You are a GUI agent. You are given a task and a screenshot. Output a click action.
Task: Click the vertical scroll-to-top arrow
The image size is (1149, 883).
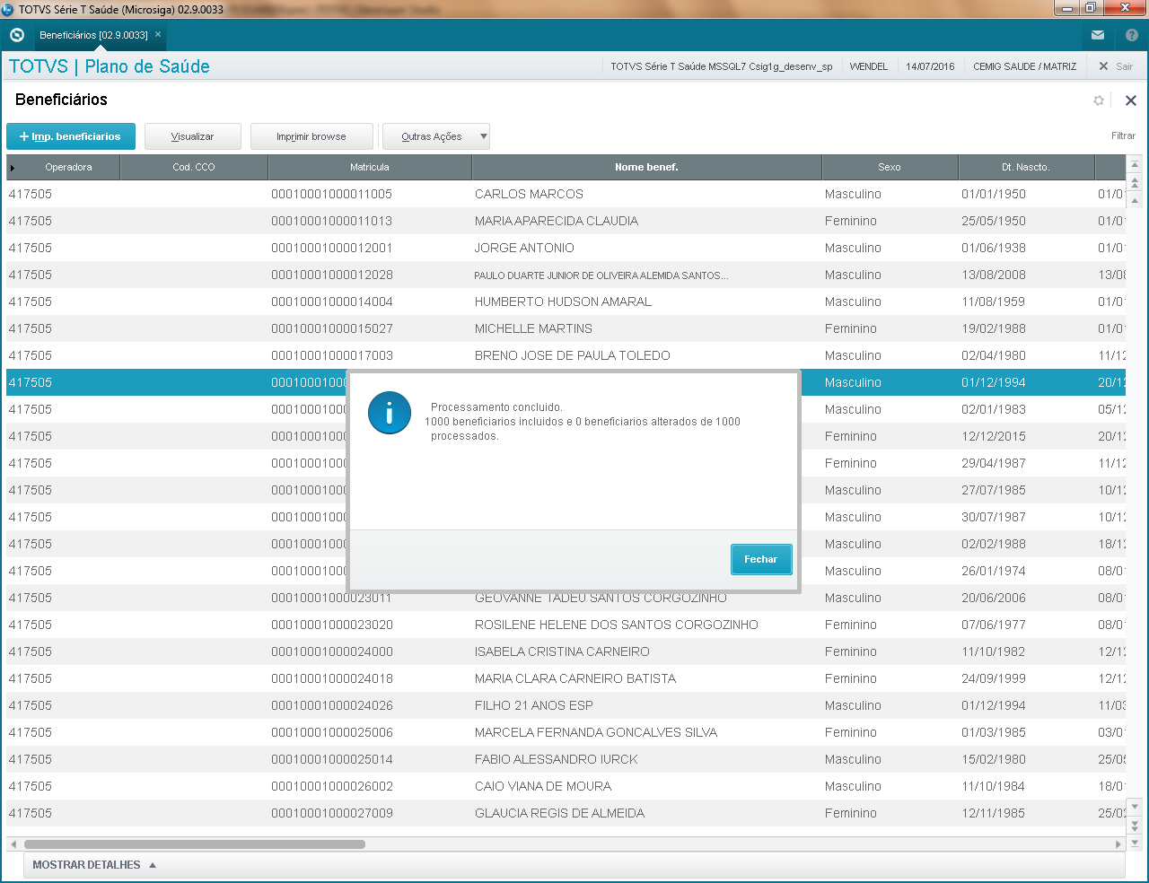[1135, 165]
